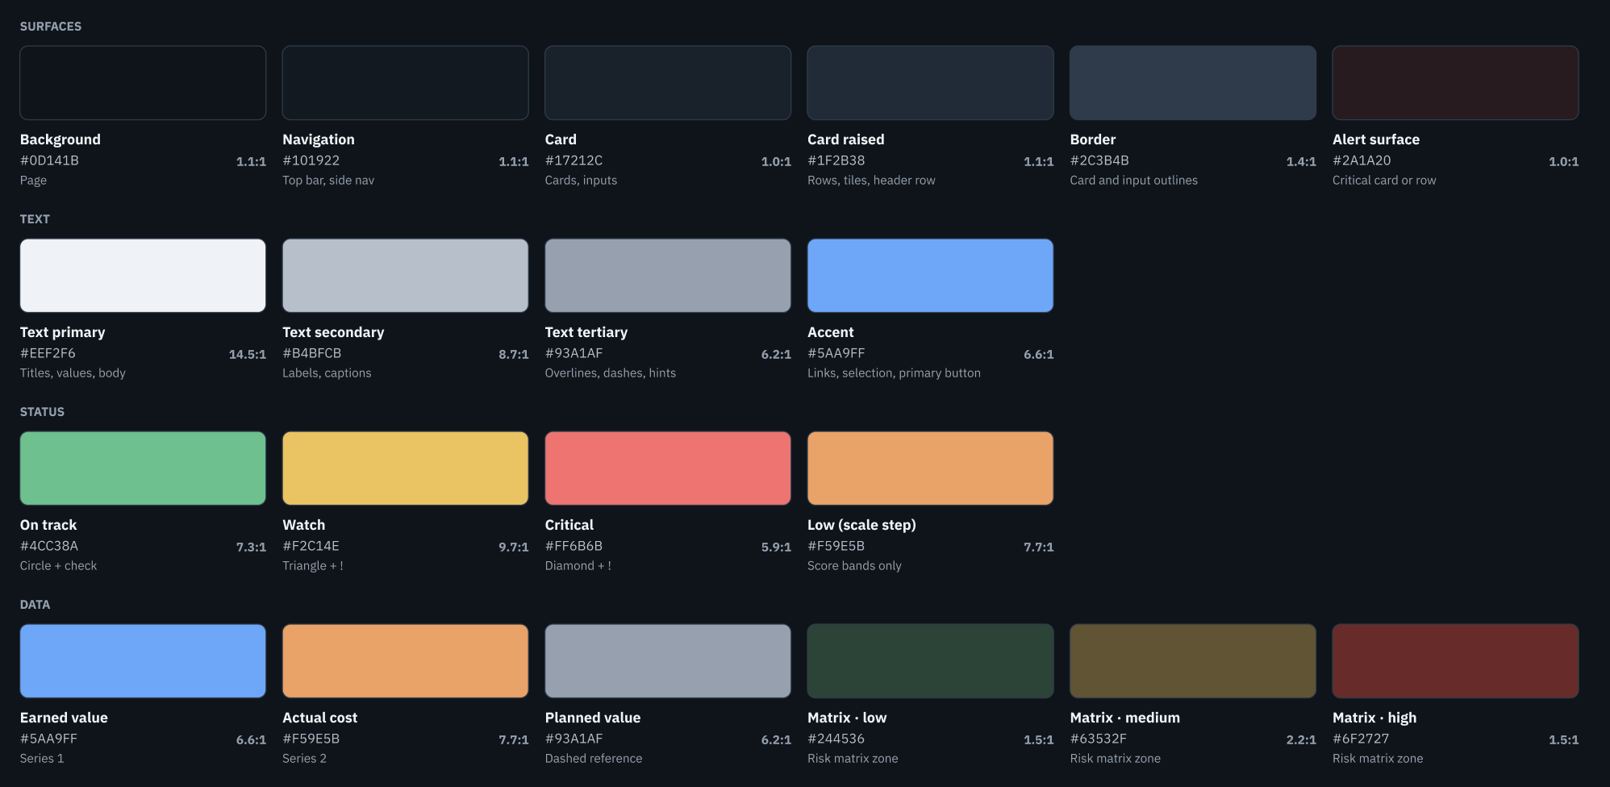
Task: Select the Low (scale step) swatch
Action: 931,468
